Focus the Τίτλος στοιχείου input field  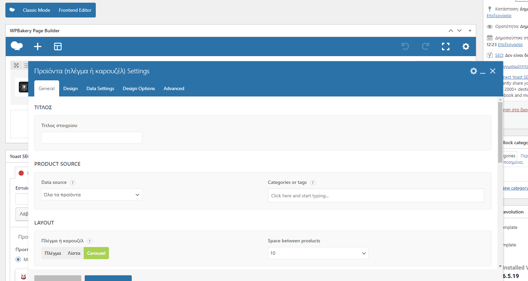pyautogui.click(x=92, y=137)
